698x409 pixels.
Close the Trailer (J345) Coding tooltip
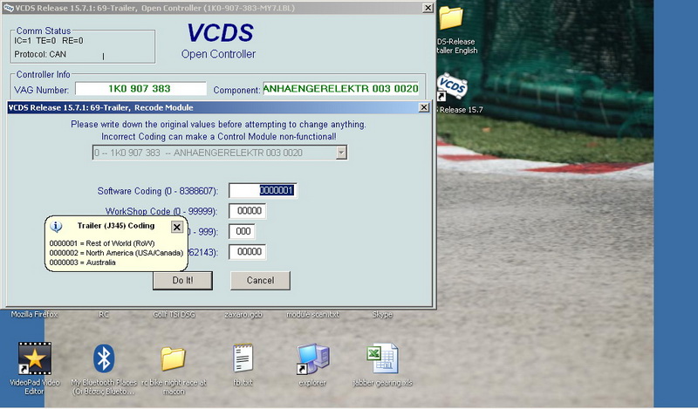pyautogui.click(x=177, y=227)
